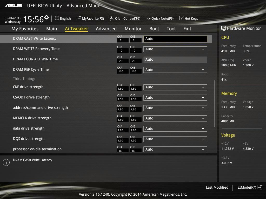Go to the Monitor tab
Screen dimensions: 266x199
133,29
